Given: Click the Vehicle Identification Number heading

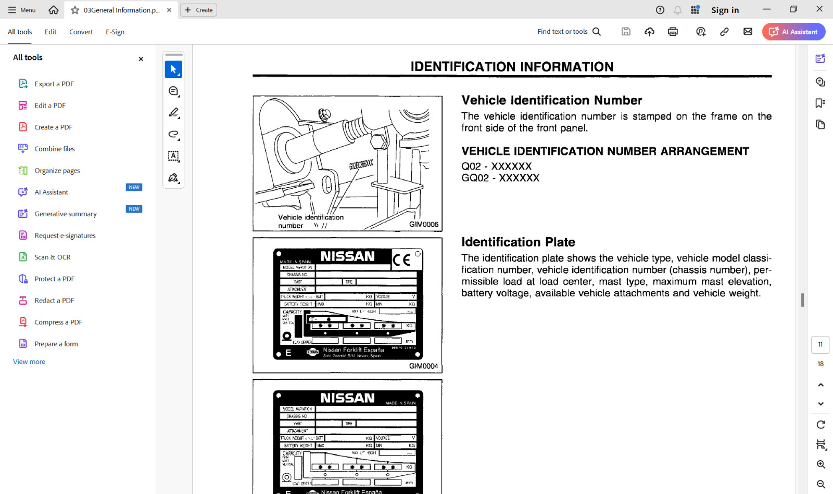Looking at the screenshot, I should coord(551,100).
